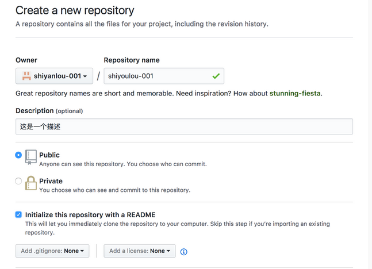The width and height of the screenshot is (372, 269).
Task: Focus the Repository name input field
Action: pyautogui.click(x=164, y=76)
